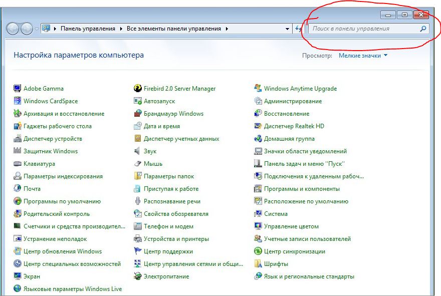This screenshot has width=441, height=296.
Task: Open Язык и региональные стандарты link
Action: (309, 276)
